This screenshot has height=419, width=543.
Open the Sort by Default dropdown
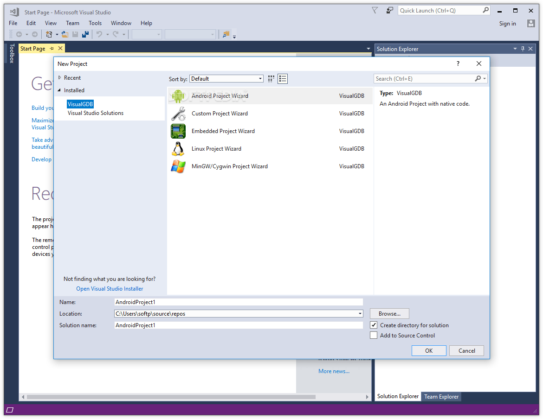tap(226, 79)
